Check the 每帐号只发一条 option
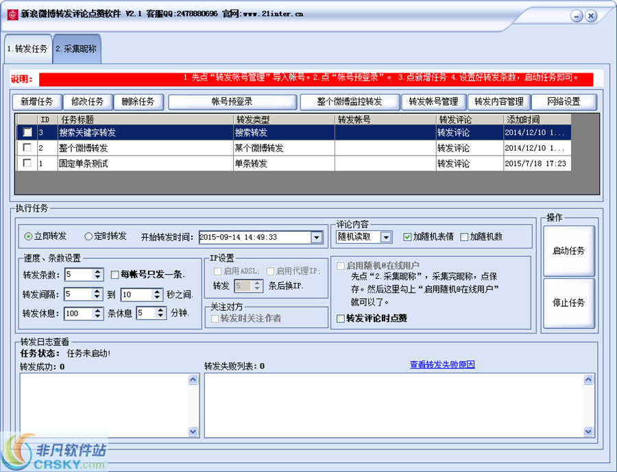 pyautogui.click(x=115, y=275)
